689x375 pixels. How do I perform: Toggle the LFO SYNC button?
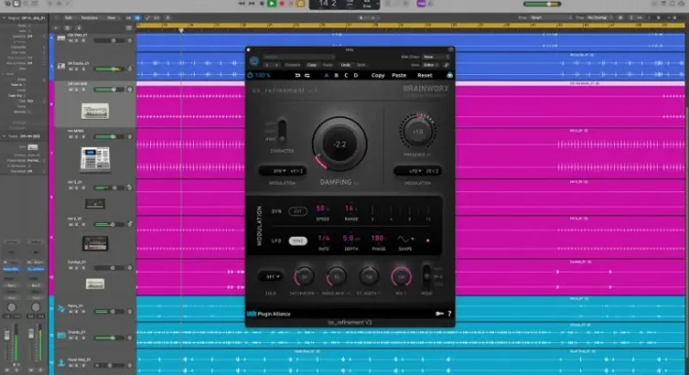point(297,241)
